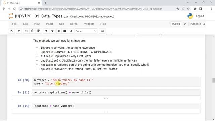Screen dimensions: 215x121
Task: Open the View menu
Action: 37,24
